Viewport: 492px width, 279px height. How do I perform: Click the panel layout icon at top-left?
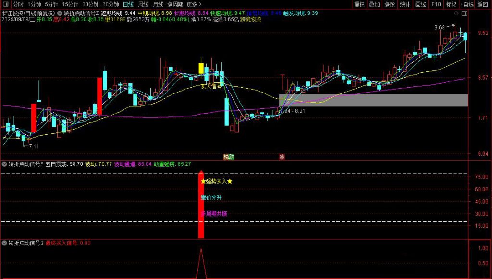point(5,4)
